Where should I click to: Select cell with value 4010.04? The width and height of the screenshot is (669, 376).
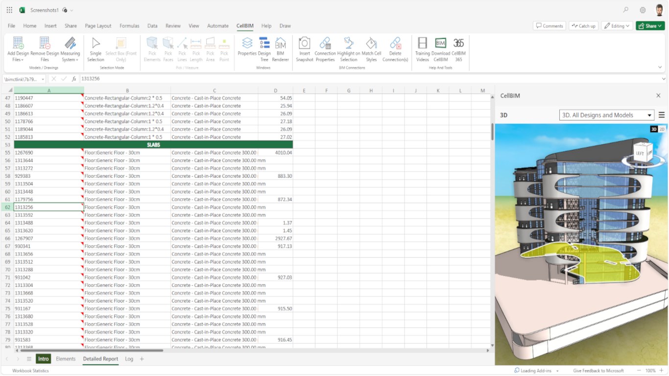click(x=276, y=153)
